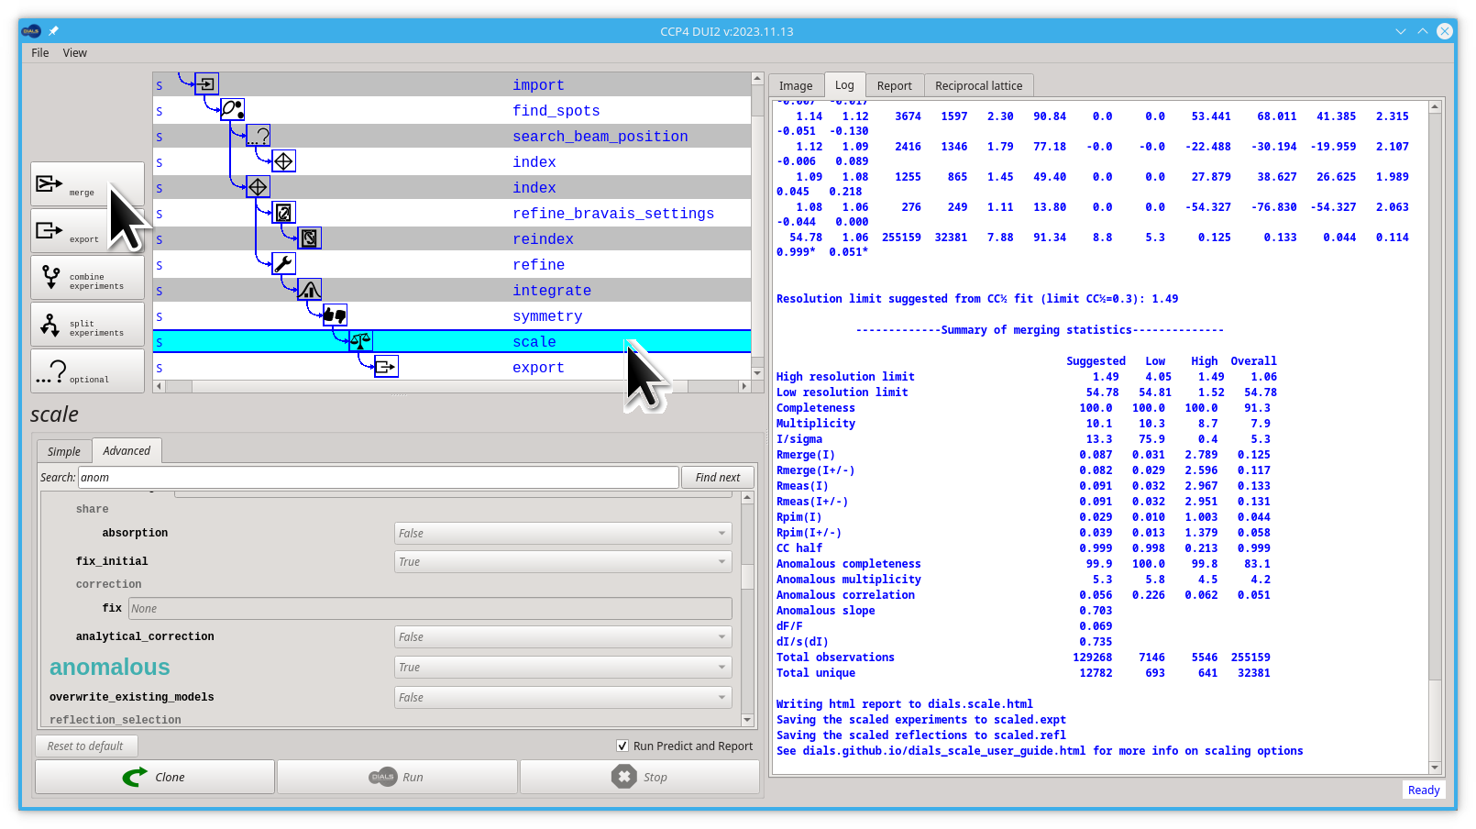Switch to the Simple parameters tab

(x=64, y=451)
